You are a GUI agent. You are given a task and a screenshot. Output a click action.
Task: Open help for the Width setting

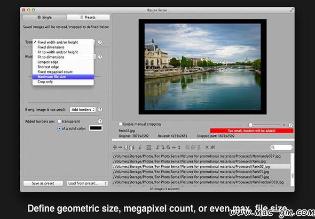(x=100, y=57)
